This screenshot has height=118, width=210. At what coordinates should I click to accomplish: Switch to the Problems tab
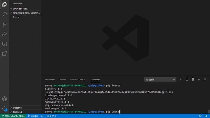[50, 79]
